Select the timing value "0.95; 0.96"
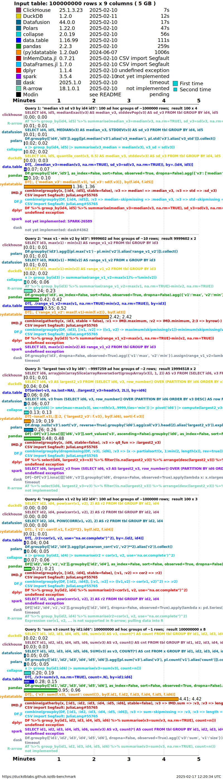This screenshot has height=779, width=223. [69, 690]
